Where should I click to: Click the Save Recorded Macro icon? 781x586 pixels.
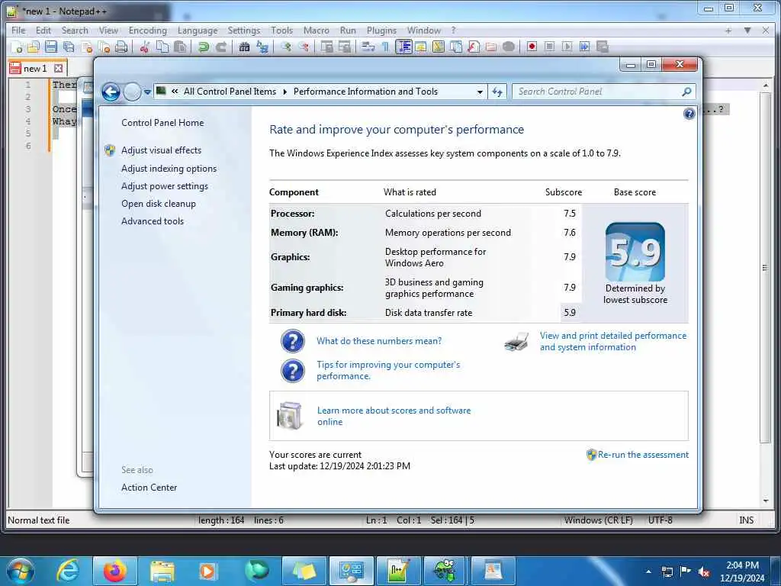[x=603, y=47]
